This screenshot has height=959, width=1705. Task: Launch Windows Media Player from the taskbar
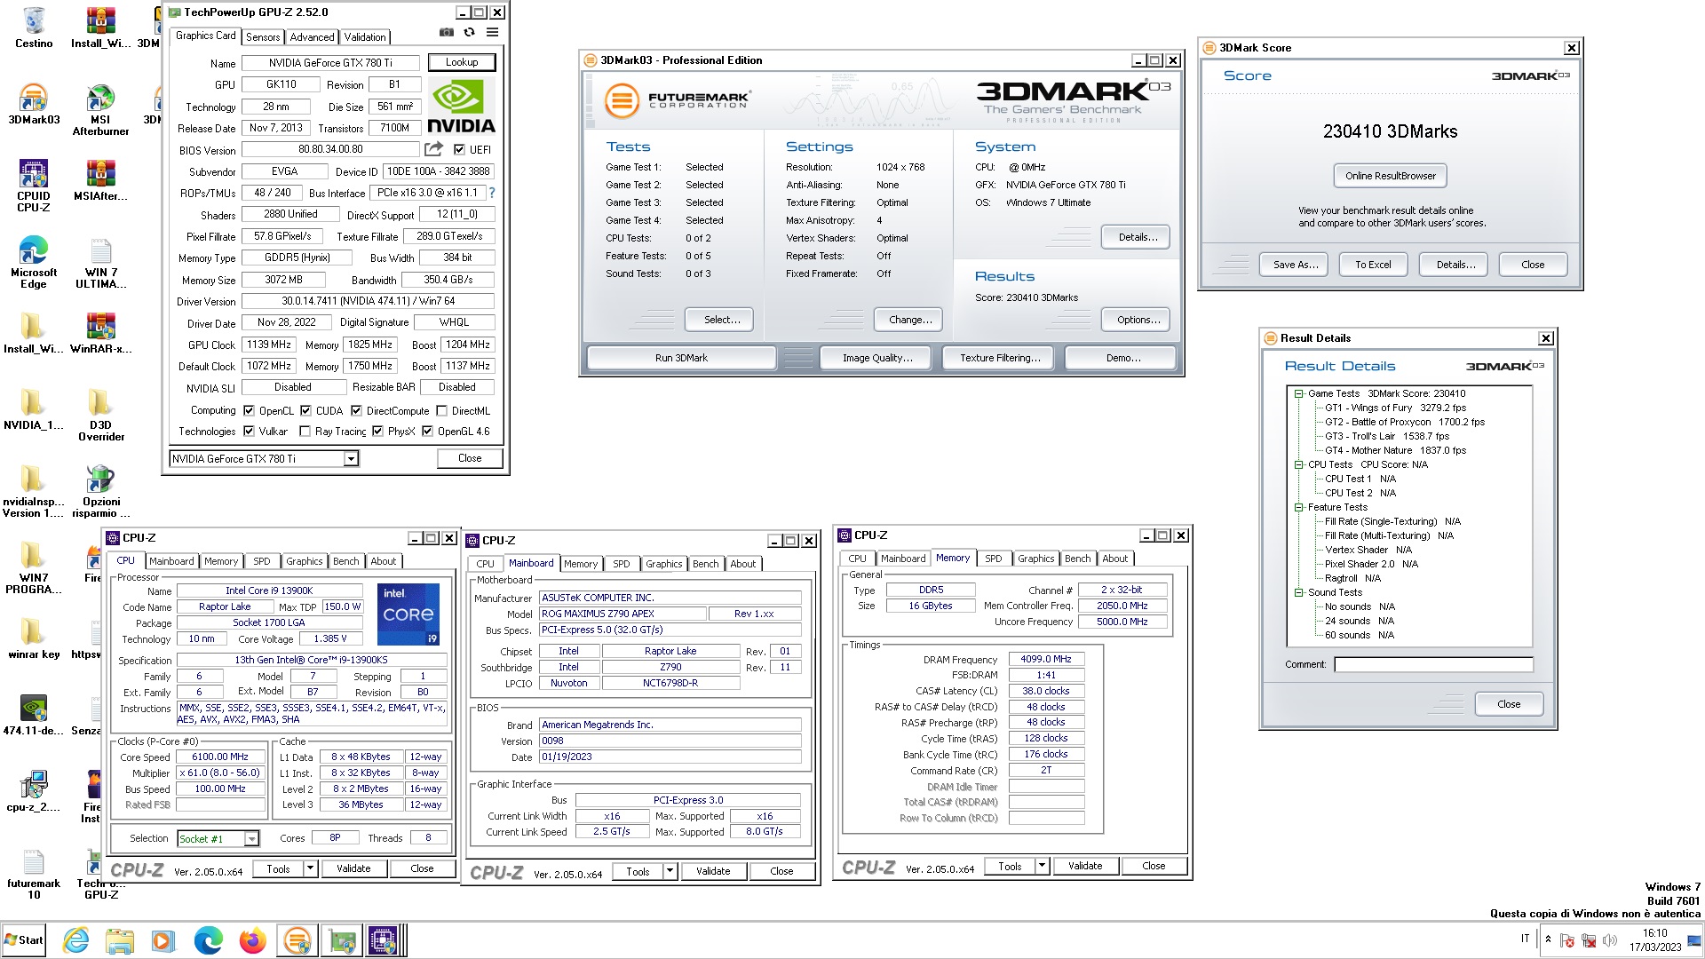[x=163, y=940]
